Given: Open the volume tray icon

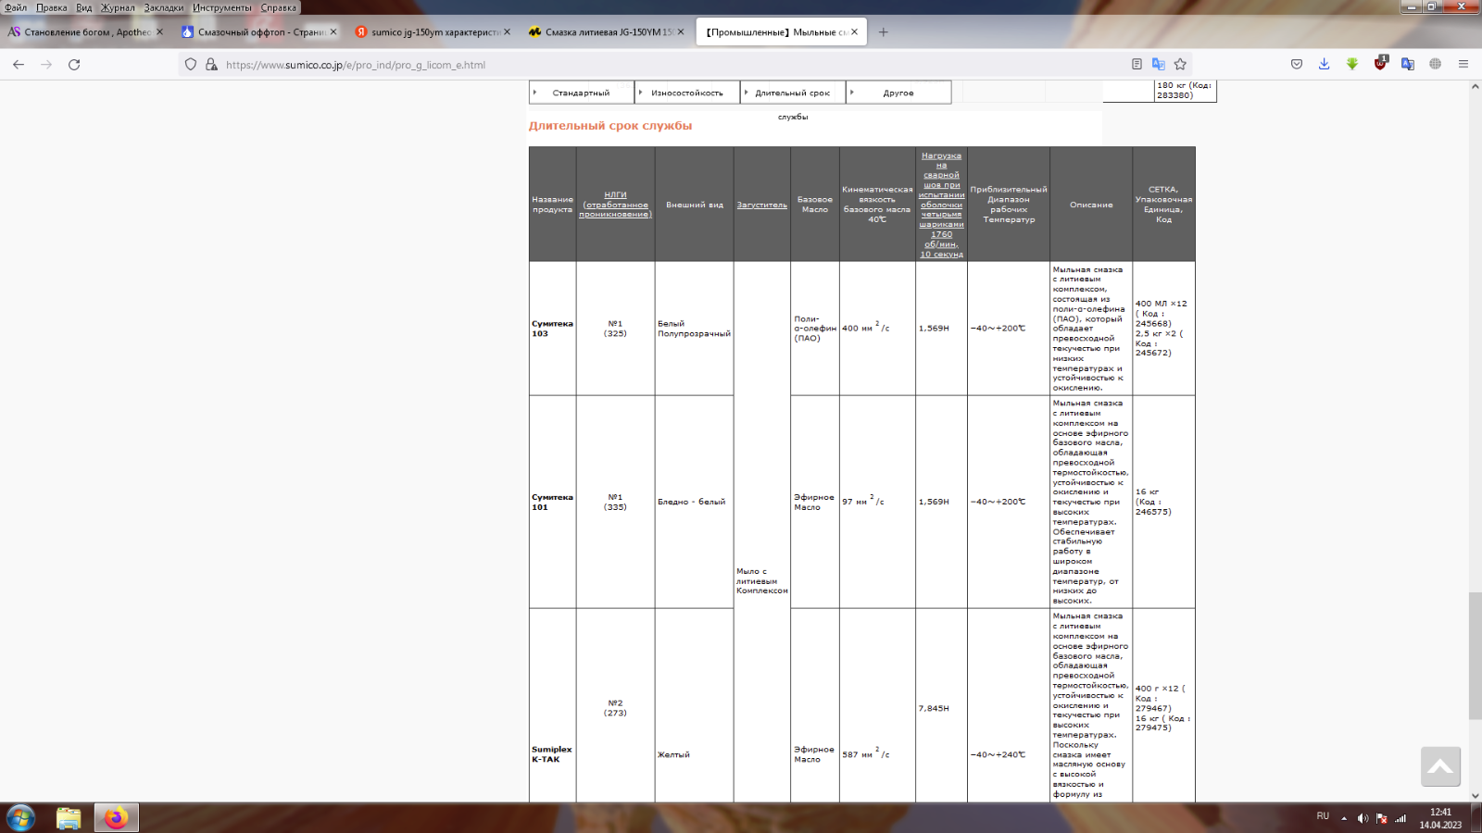Looking at the screenshot, I should point(1363,818).
